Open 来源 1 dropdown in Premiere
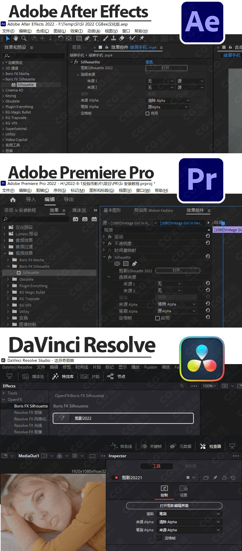The image size is (242, 551). [169, 284]
